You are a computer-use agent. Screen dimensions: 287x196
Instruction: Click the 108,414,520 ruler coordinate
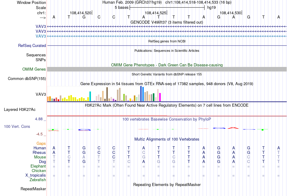[81, 13]
